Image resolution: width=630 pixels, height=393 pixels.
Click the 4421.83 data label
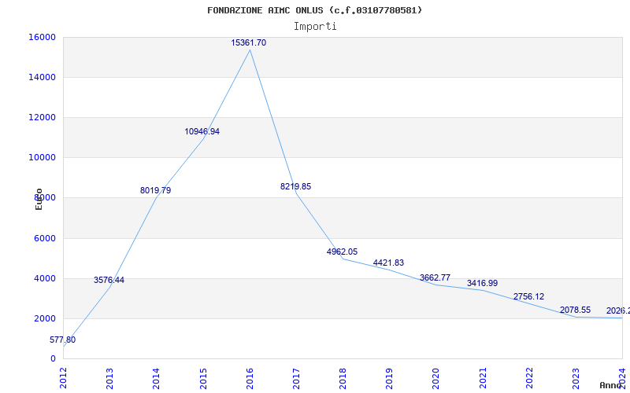click(x=388, y=263)
